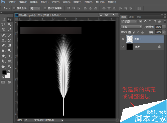
Task: Reset to default foreground and background colors
Action: pyautogui.click(x=3, y=77)
